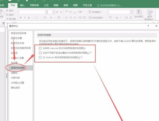Click the Cut (剪切) scissors icon

[x=7, y=10]
